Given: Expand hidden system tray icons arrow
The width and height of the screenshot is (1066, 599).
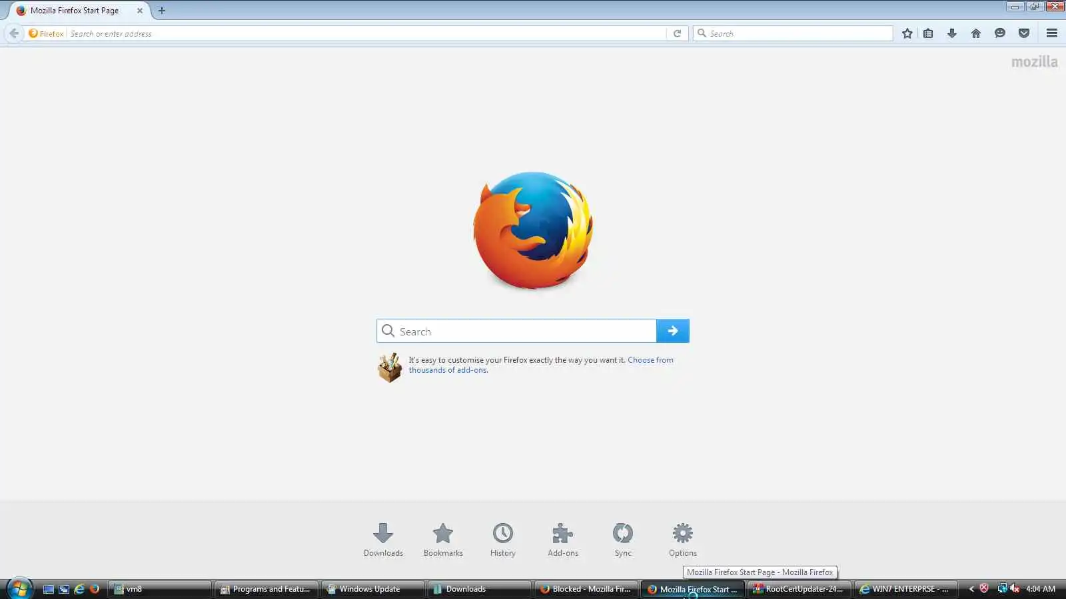Looking at the screenshot, I should pyautogui.click(x=971, y=589).
